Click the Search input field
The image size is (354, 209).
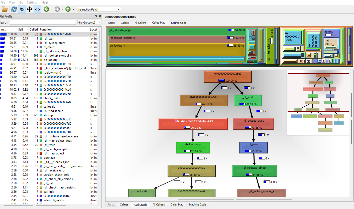pyautogui.click(x=43, y=23)
